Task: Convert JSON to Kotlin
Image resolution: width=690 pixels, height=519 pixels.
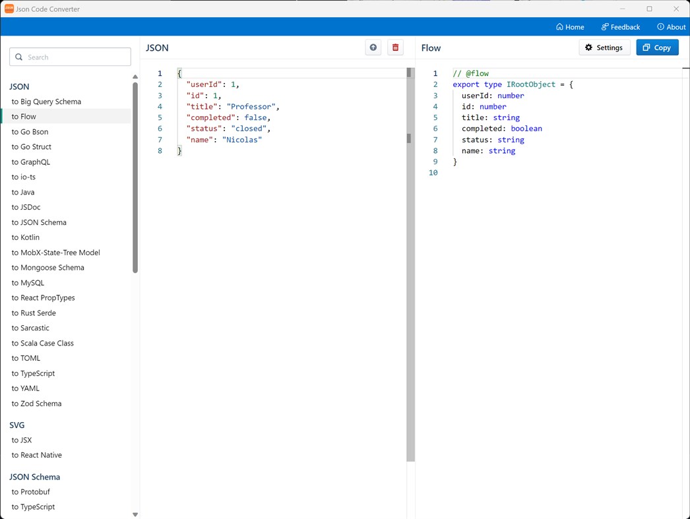Action: tap(25, 237)
